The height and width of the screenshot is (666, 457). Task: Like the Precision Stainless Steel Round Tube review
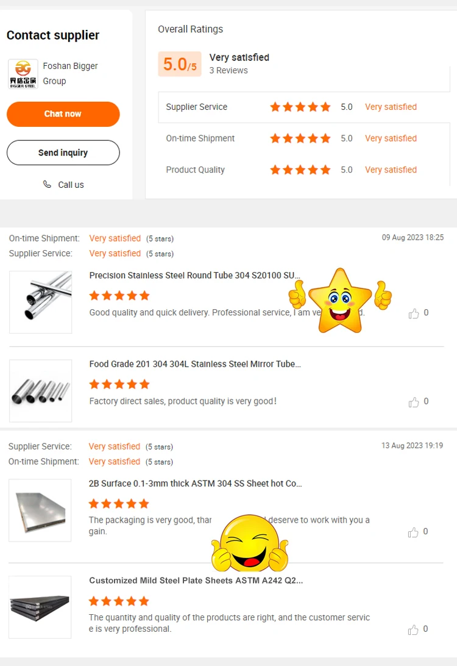(x=413, y=313)
